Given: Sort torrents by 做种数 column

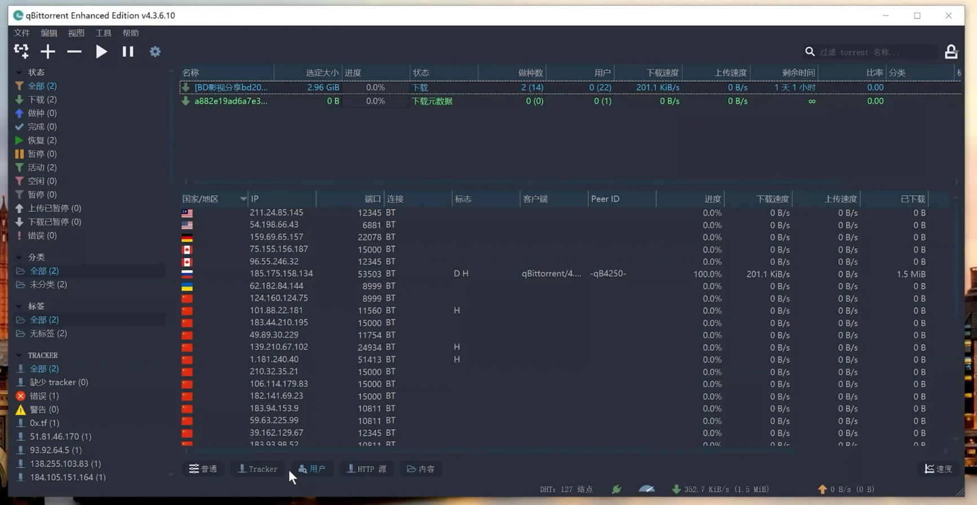Looking at the screenshot, I should 512,73.
